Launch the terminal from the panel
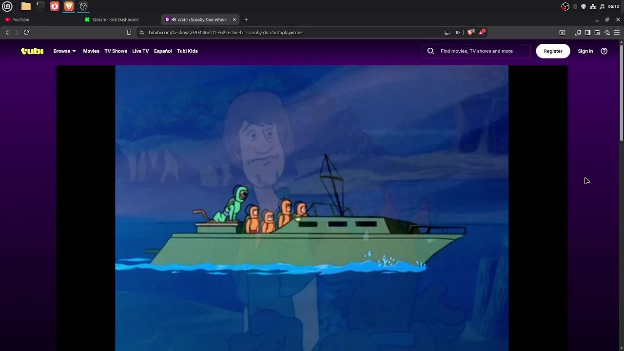The width and height of the screenshot is (624, 351). [x=40, y=6]
